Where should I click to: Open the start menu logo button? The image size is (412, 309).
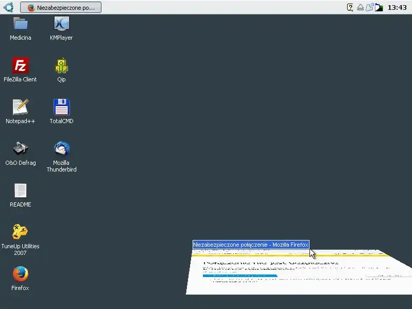9,7
